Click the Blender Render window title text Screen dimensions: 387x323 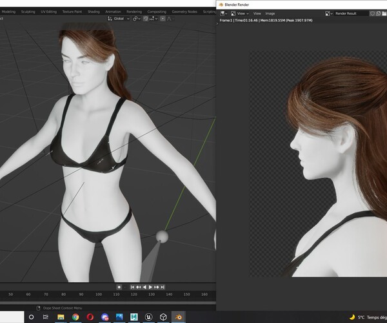(x=237, y=5)
